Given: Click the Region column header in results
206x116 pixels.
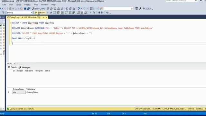Looking at the screenshot, I should (20, 71).
